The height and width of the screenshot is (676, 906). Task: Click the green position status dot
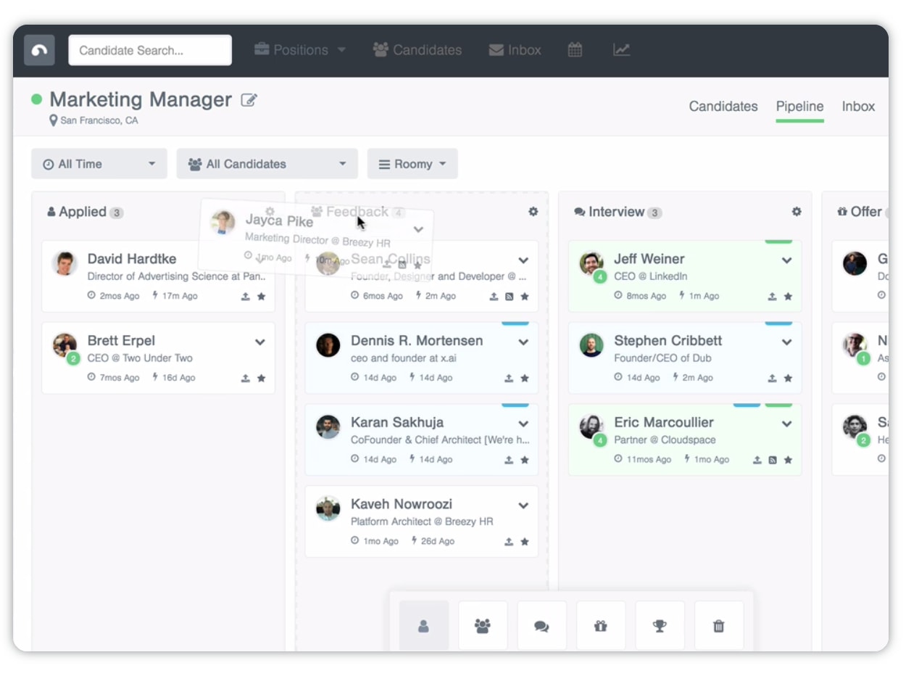click(x=37, y=99)
